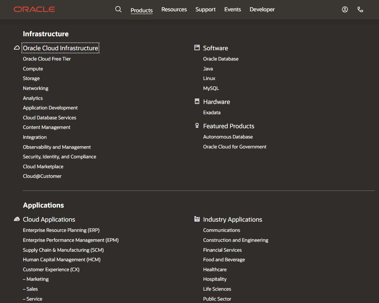Viewport: 379px width, 303px height.
Task: Open the Linux link
Action: (209, 78)
